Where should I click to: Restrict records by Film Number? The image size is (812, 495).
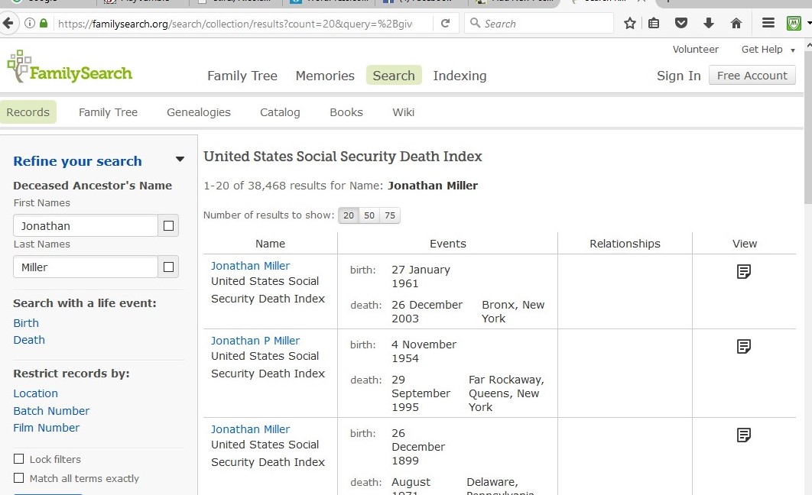[46, 428]
